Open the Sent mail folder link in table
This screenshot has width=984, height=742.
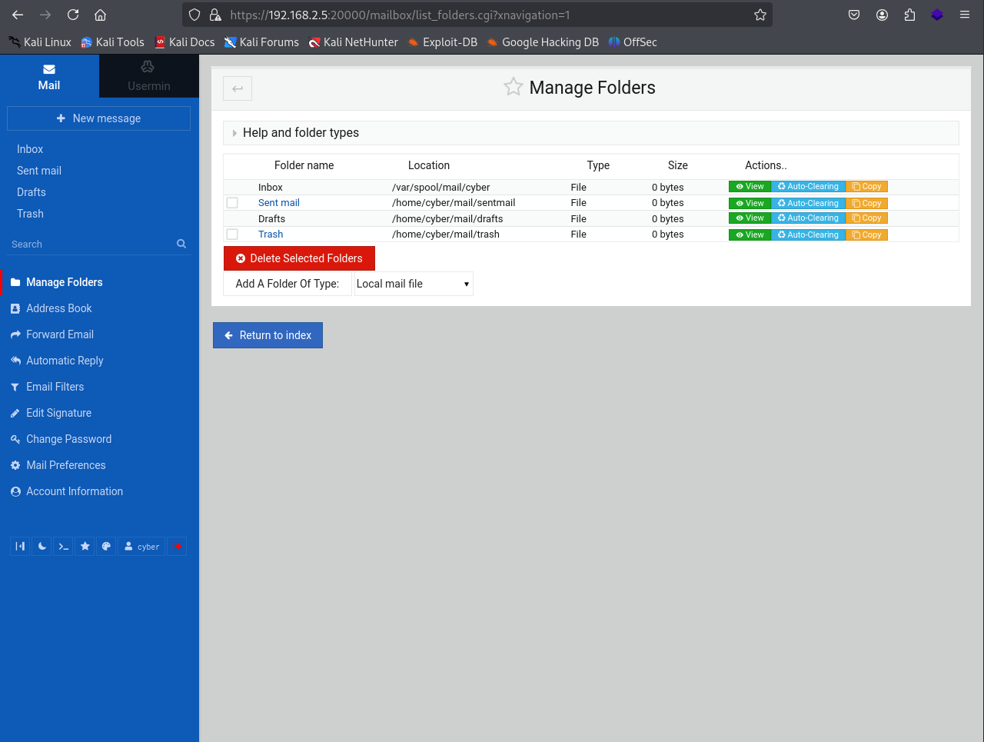[279, 203]
